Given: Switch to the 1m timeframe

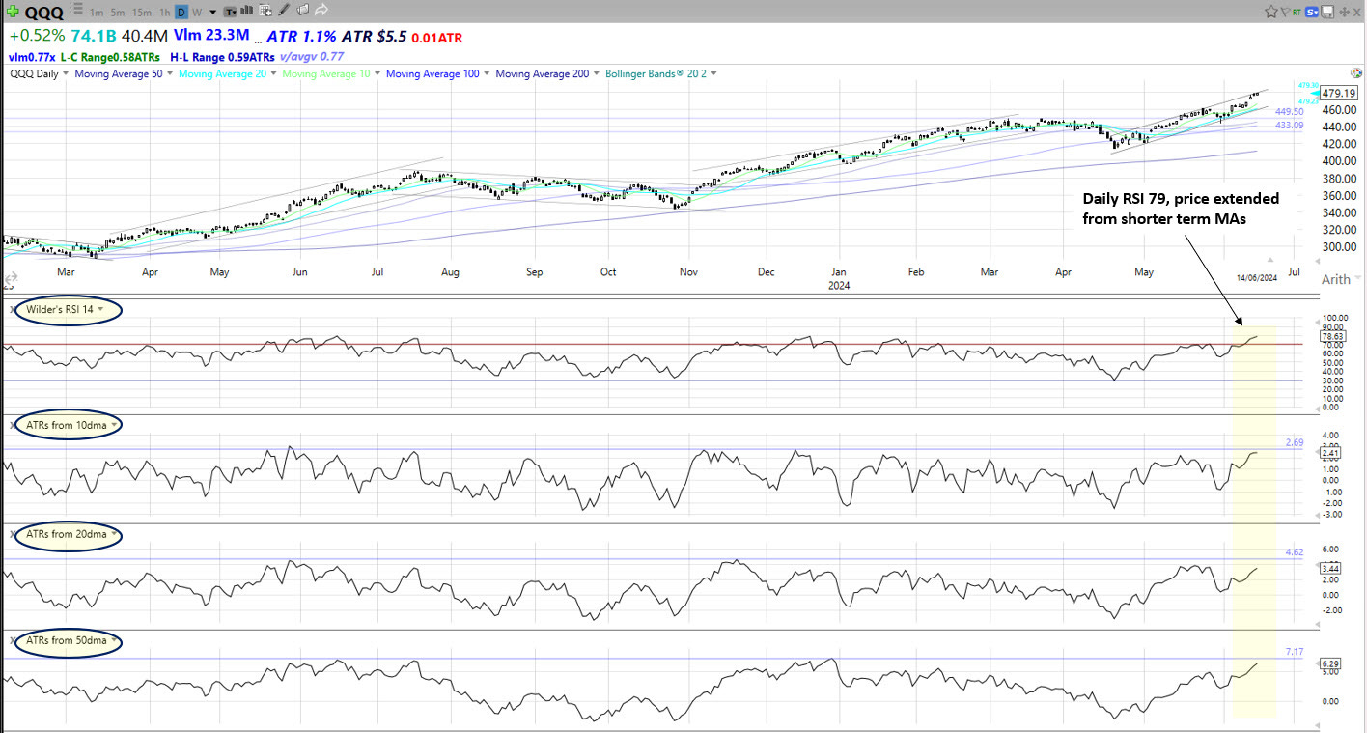Looking at the screenshot, I should tap(97, 13).
